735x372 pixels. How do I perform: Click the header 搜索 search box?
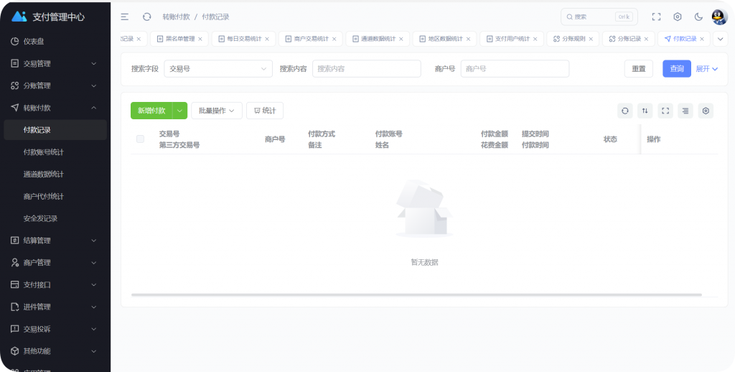click(599, 17)
